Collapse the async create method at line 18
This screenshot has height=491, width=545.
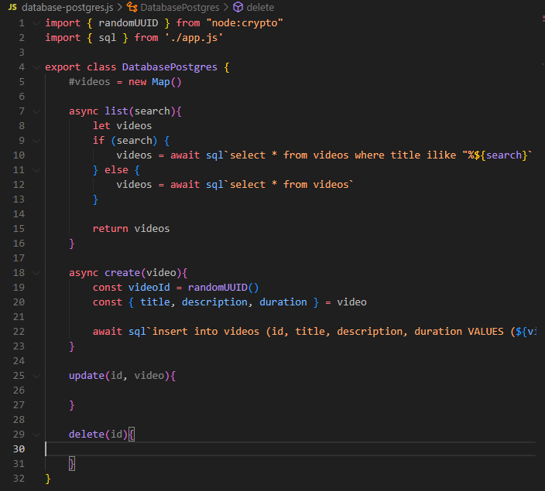pos(36,273)
